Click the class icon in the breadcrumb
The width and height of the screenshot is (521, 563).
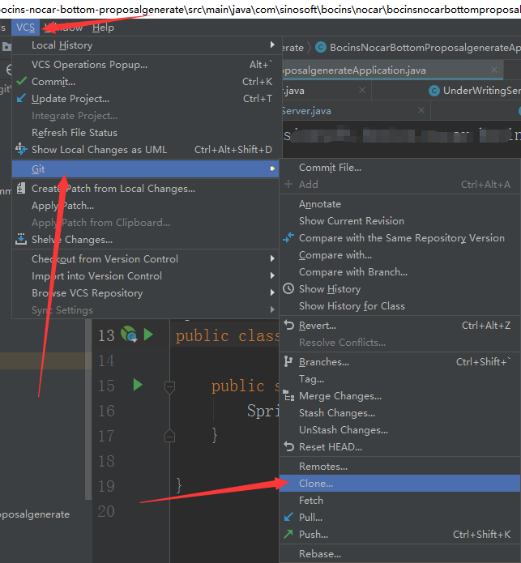(x=321, y=47)
